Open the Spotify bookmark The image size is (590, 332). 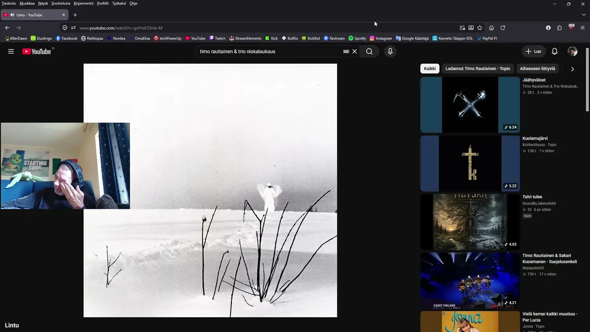tap(357, 38)
